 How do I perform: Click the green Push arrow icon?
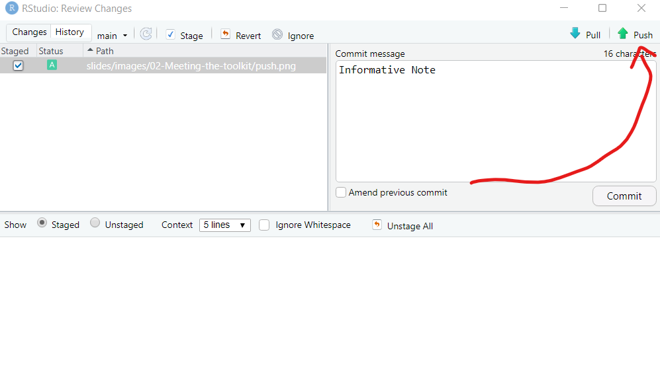pyautogui.click(x=622, y=34)
